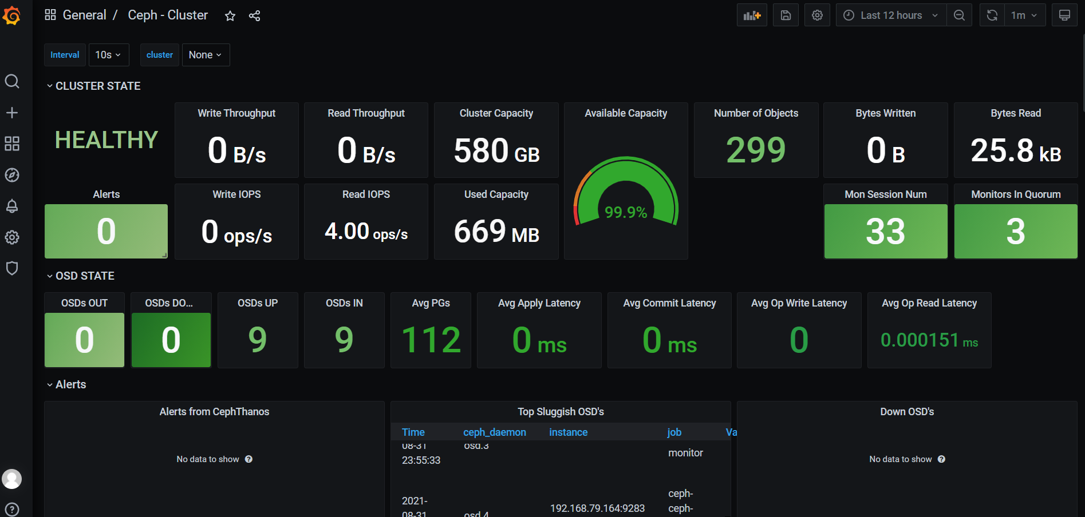Click the green Alerts 0 stat box
This screenshot has height=517, width=1085.
click(x=106, y=231)
